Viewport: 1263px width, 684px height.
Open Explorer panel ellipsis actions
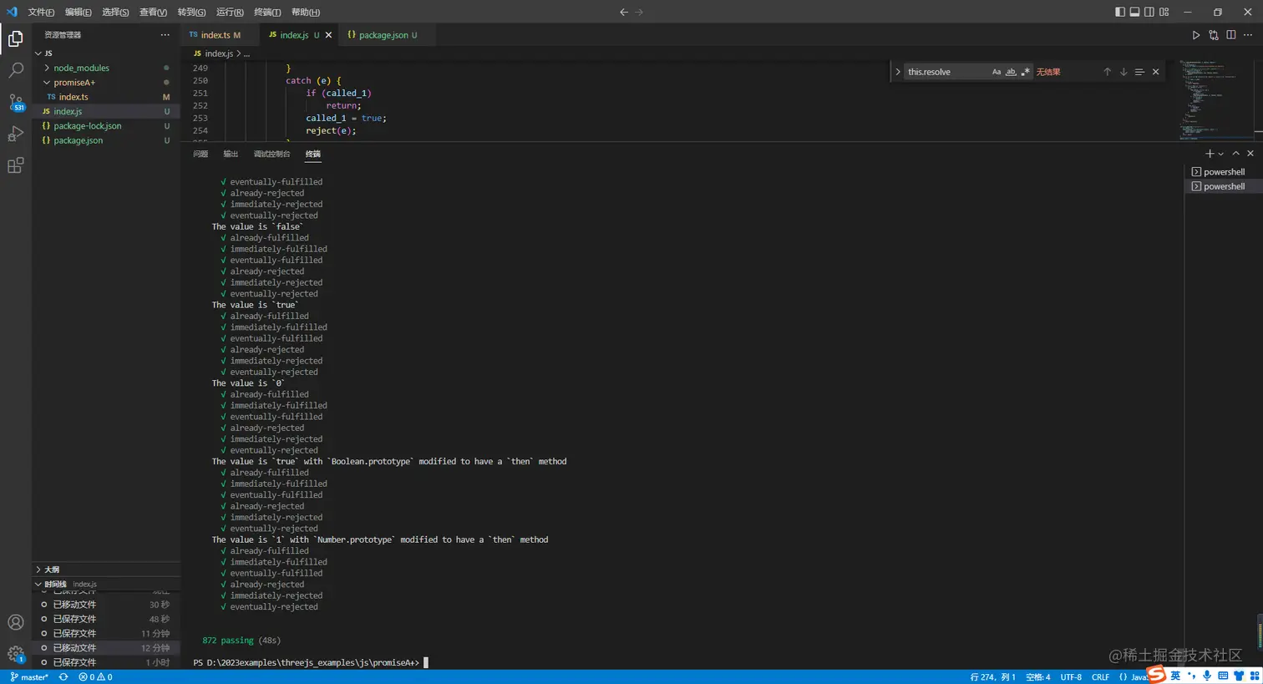(x=165, y=35)
